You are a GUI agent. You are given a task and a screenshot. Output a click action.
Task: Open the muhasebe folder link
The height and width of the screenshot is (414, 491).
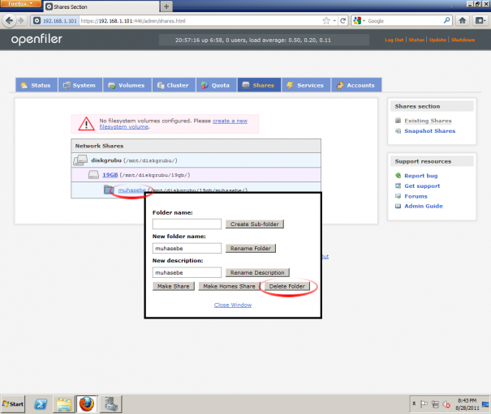[x=131, y=190]
